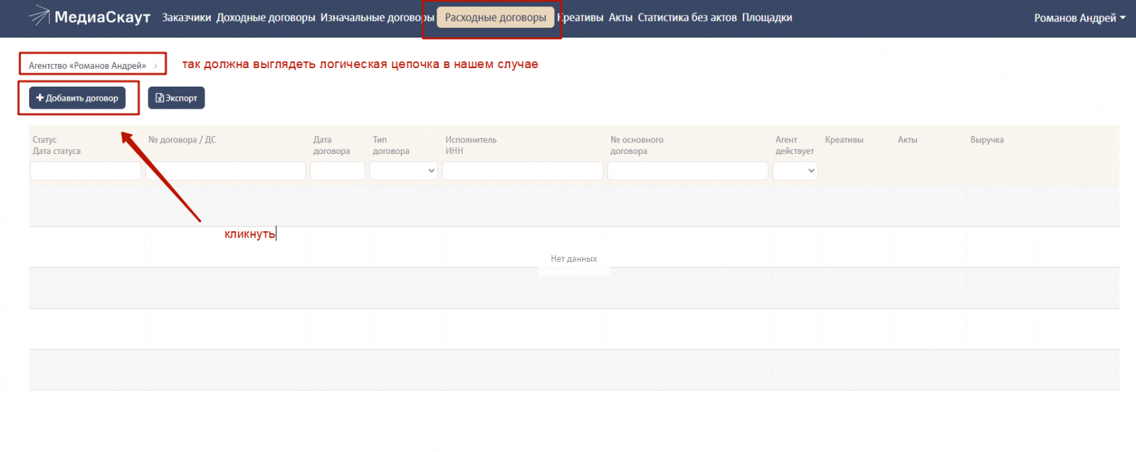Click the Экспорт button

[176, 98]
